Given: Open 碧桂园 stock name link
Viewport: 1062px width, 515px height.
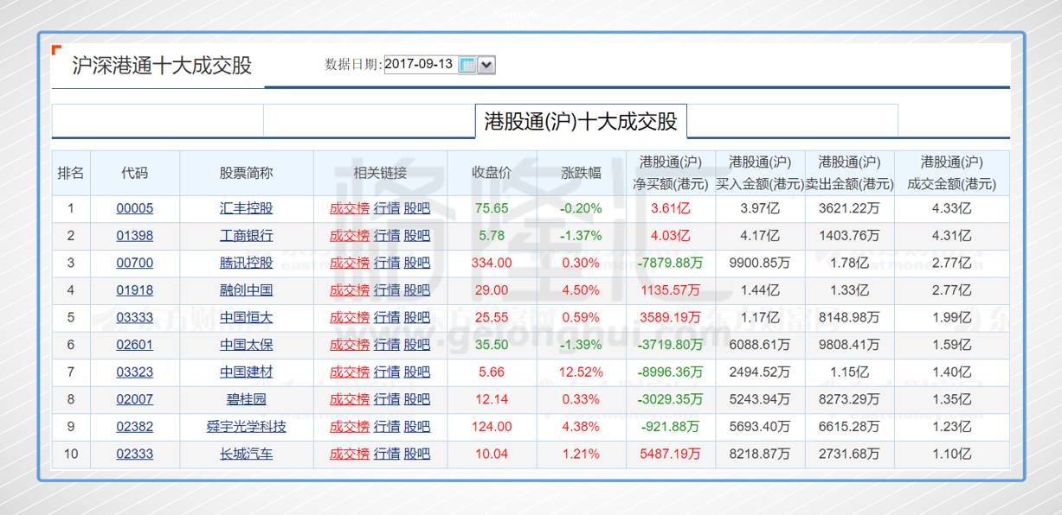Looking at the screenshot, I should click(246, 399).
